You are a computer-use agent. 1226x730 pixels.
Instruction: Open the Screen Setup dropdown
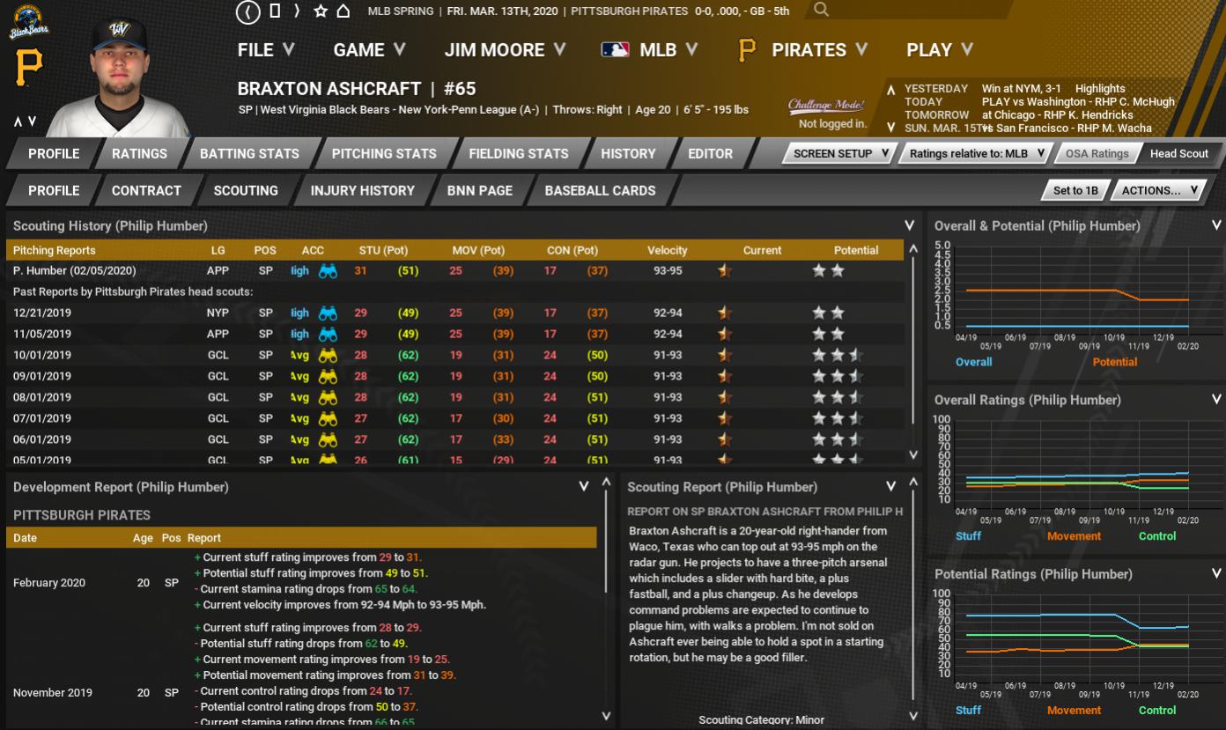pos(838,153)
